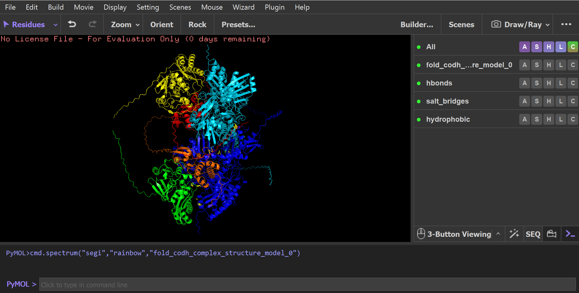This screenshot has height=293, width=579.
Task: Select the hydrophobic object name
Action: click(x=448, y=119)
